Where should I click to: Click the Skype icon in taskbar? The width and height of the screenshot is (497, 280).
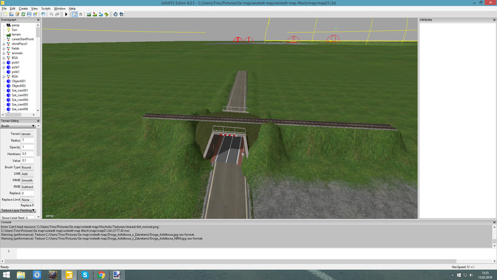tap(85, 274)
